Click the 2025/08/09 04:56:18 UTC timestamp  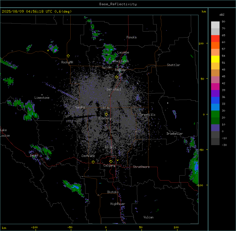[27, 12]
